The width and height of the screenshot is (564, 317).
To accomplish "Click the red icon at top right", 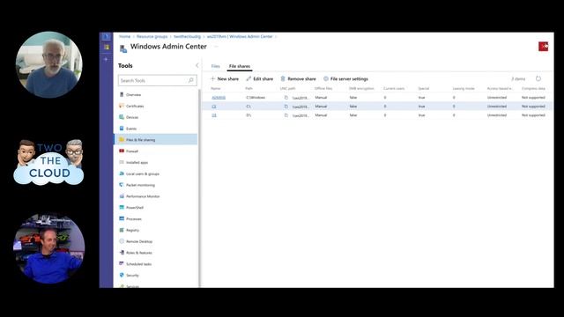I will 543,47.
